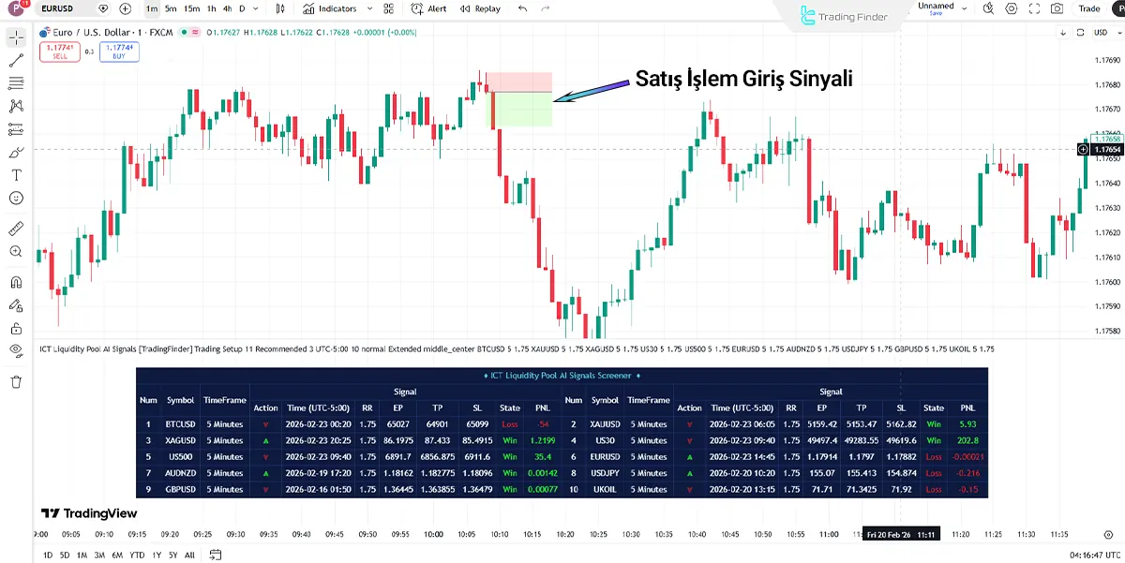Select the 5m timeframe

[x=171, y=8]
